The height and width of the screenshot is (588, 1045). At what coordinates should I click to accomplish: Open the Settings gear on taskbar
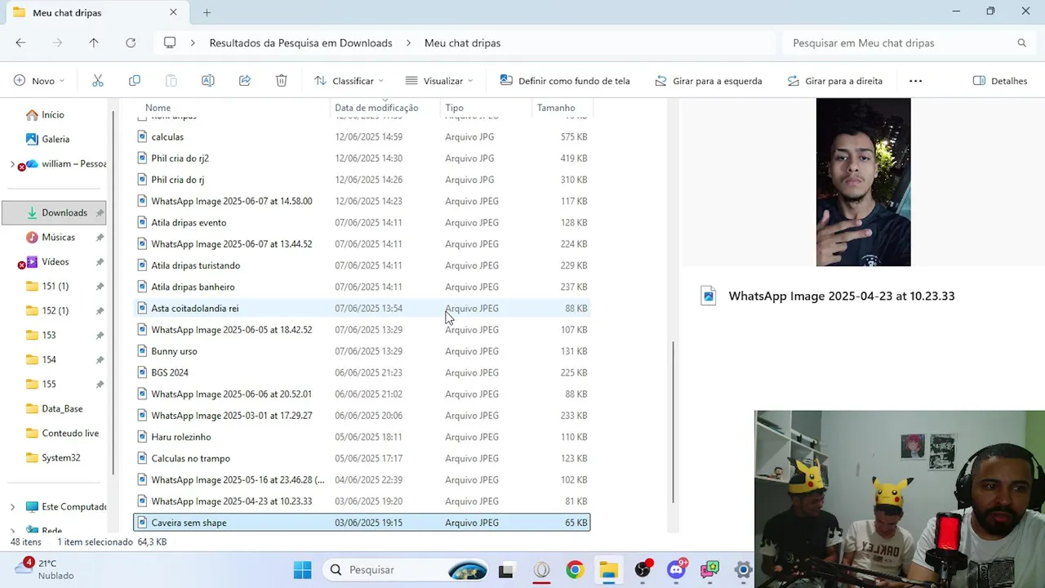(x=743, y=569)
